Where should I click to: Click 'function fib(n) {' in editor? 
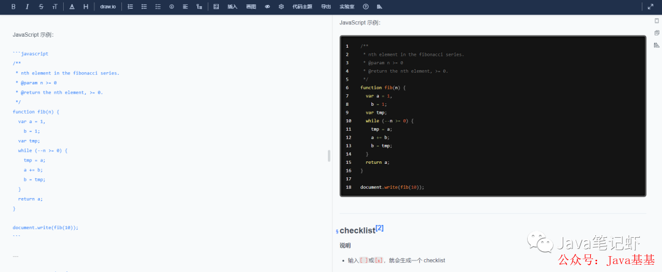click(x=36, y=112)
